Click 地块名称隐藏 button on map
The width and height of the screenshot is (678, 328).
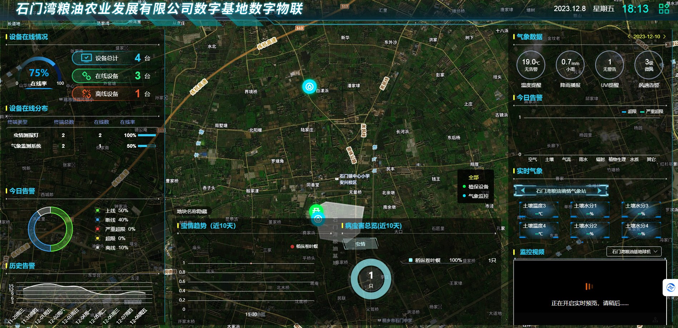pyautogui.click(x=192, y=211)
